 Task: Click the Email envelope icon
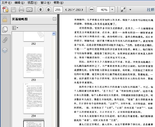(29, 10)
